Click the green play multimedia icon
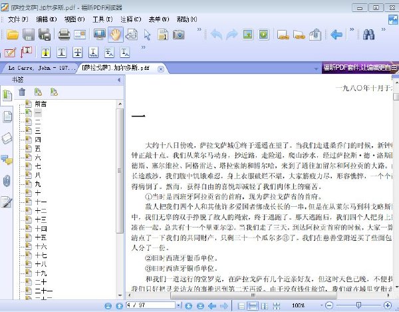The image size is (399, 312). pos(263,35)
